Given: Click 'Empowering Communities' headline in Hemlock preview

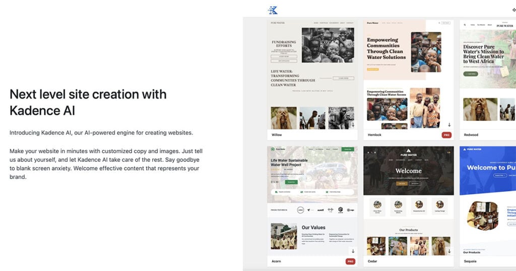Looking at the screenshot, I should tap(386, 48).
